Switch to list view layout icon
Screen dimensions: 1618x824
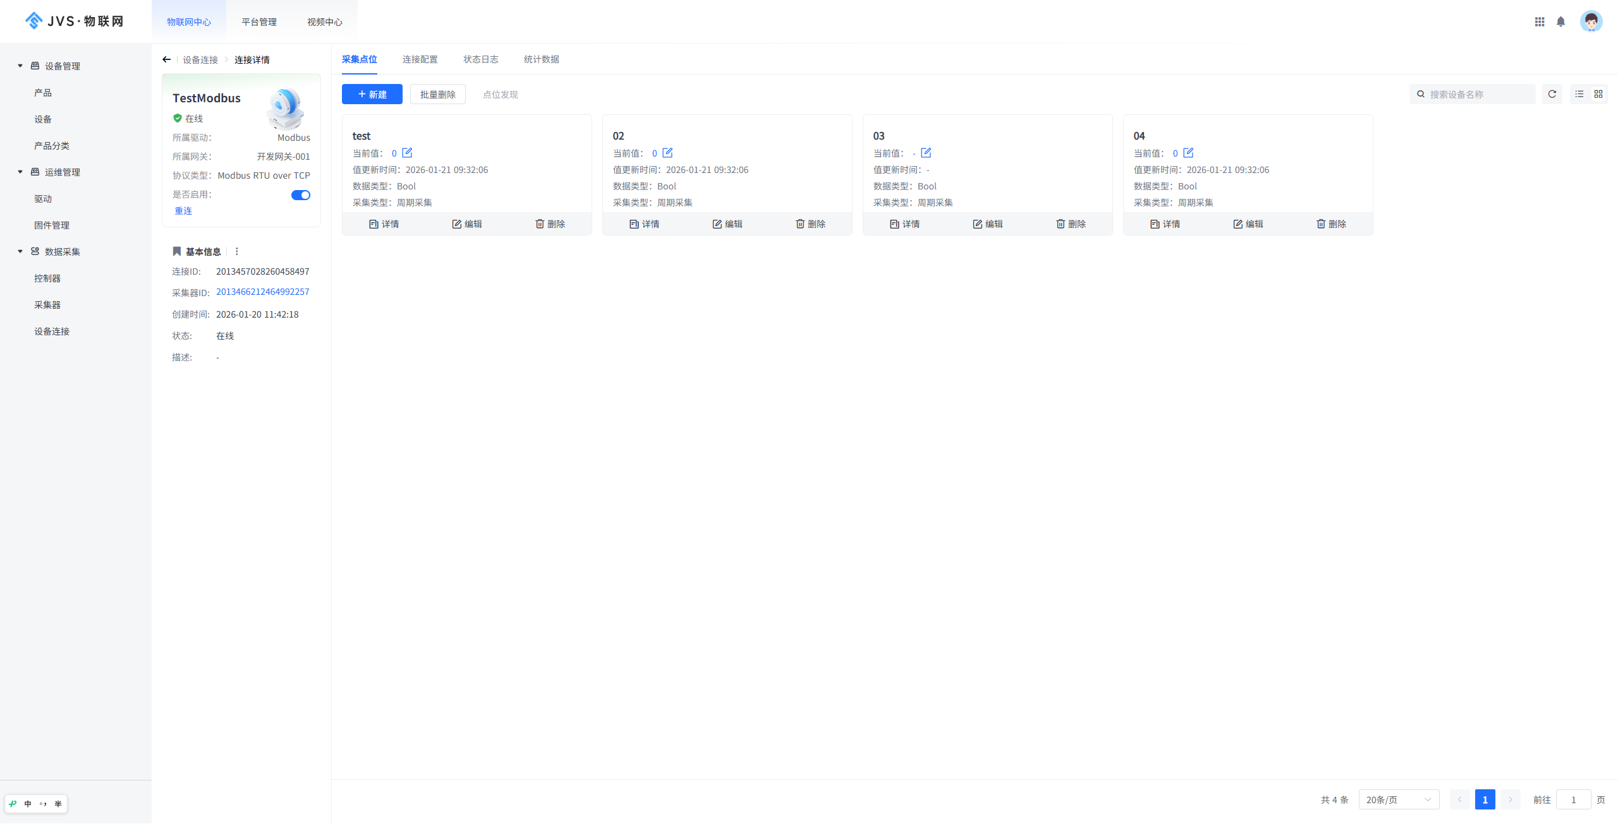click(1579, 94)
